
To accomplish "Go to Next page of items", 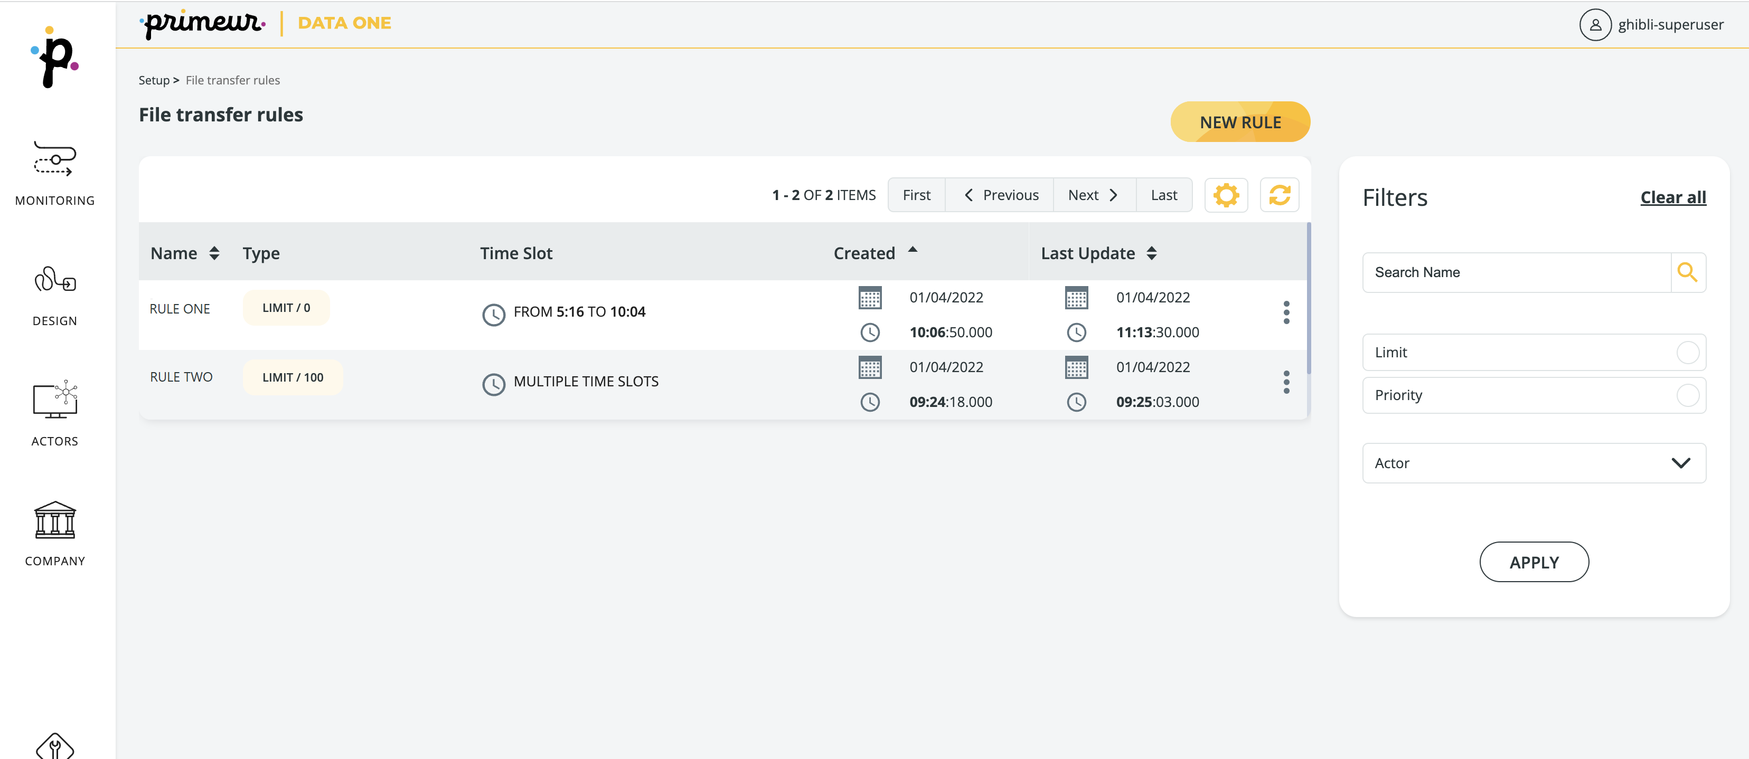I will pos(1093,195).
